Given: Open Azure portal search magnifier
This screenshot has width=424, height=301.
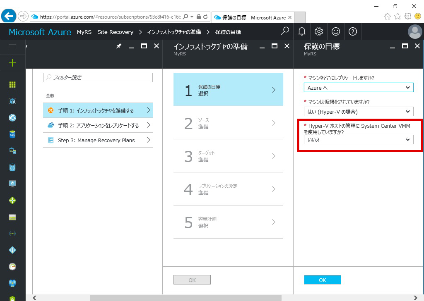Looking at the screenshot, I should 285,31.
